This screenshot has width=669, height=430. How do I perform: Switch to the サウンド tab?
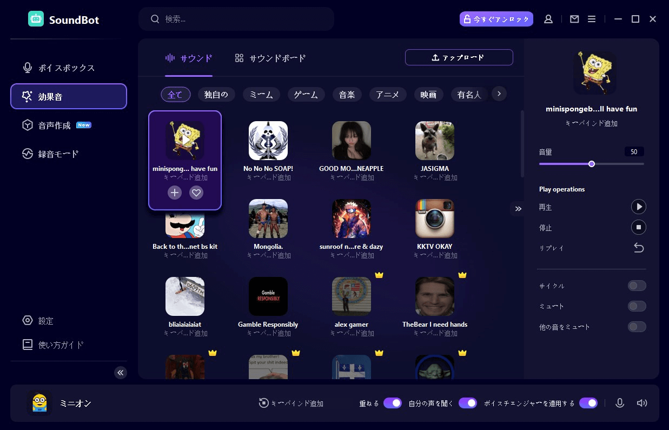[x=189, y=58]
